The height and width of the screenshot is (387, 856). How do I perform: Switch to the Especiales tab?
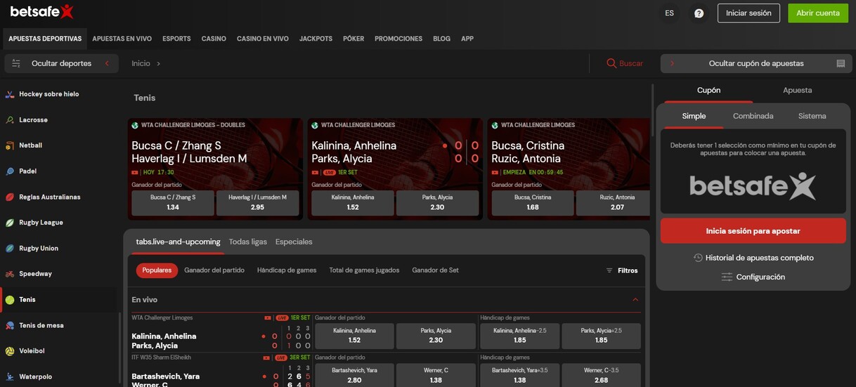click(x=294, y=242)
